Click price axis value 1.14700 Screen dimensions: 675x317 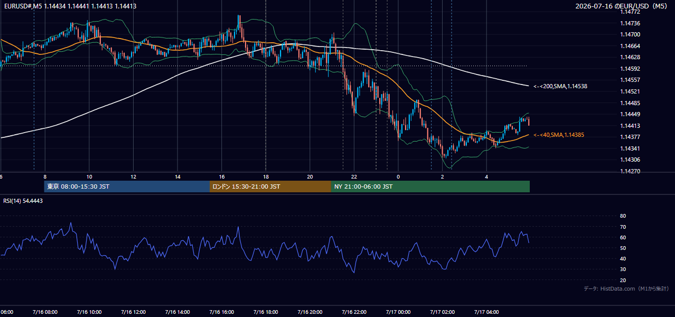[x=630, y=34]
